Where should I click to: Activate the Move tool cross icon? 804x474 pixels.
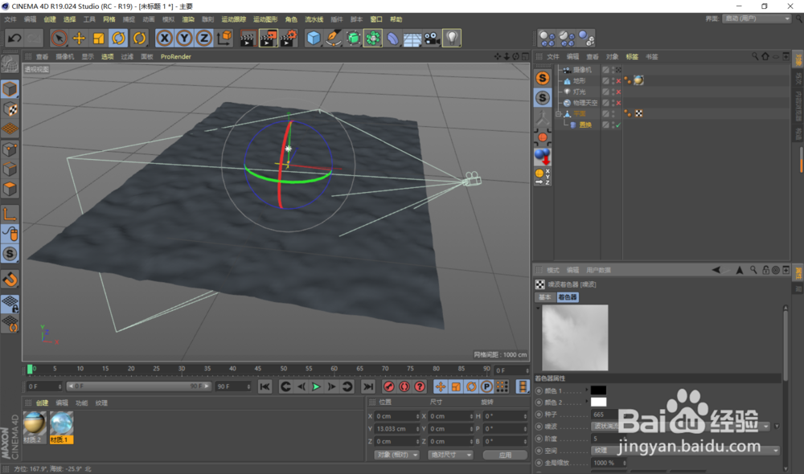click(79, 38)
